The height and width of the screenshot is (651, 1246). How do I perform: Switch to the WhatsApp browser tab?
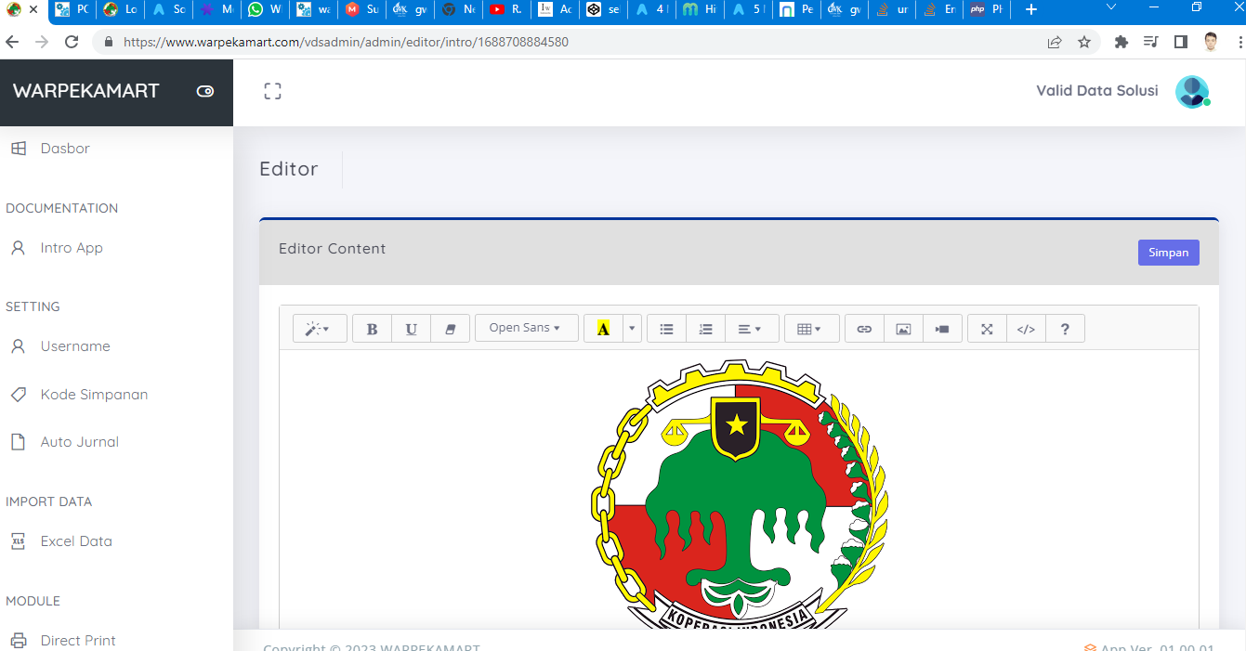click(x=265, y=9)
